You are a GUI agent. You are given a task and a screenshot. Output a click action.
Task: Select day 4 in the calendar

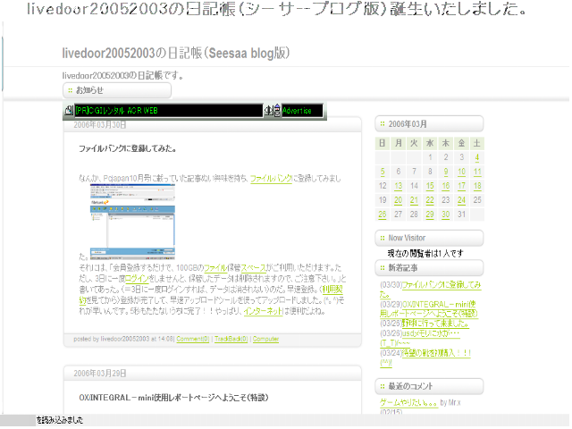477,157
